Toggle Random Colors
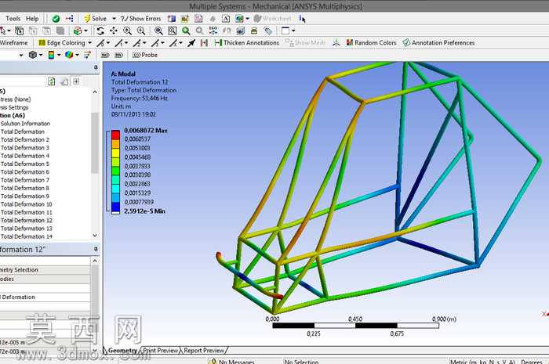The width and height of the screenshot is (549, 364). [x=372, y=42]
